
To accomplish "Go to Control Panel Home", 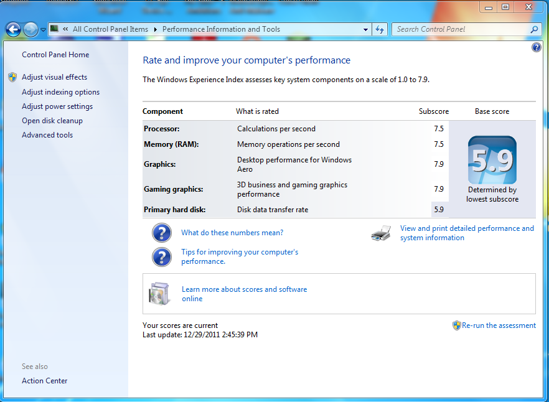I will (x=55, y=55).
